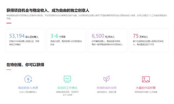This screenshot has height=104, width=174.
Task: Click subtitle under 大量的作品积累
Action: coord(146,92)
